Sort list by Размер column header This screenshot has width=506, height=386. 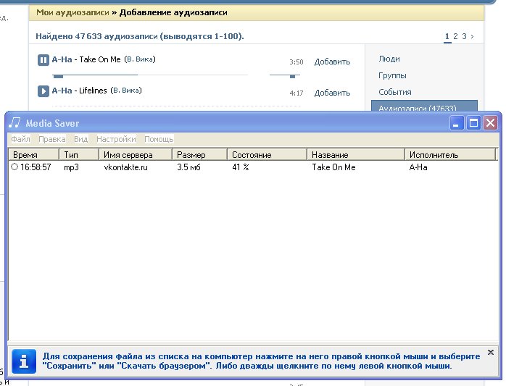pos(199,155)
